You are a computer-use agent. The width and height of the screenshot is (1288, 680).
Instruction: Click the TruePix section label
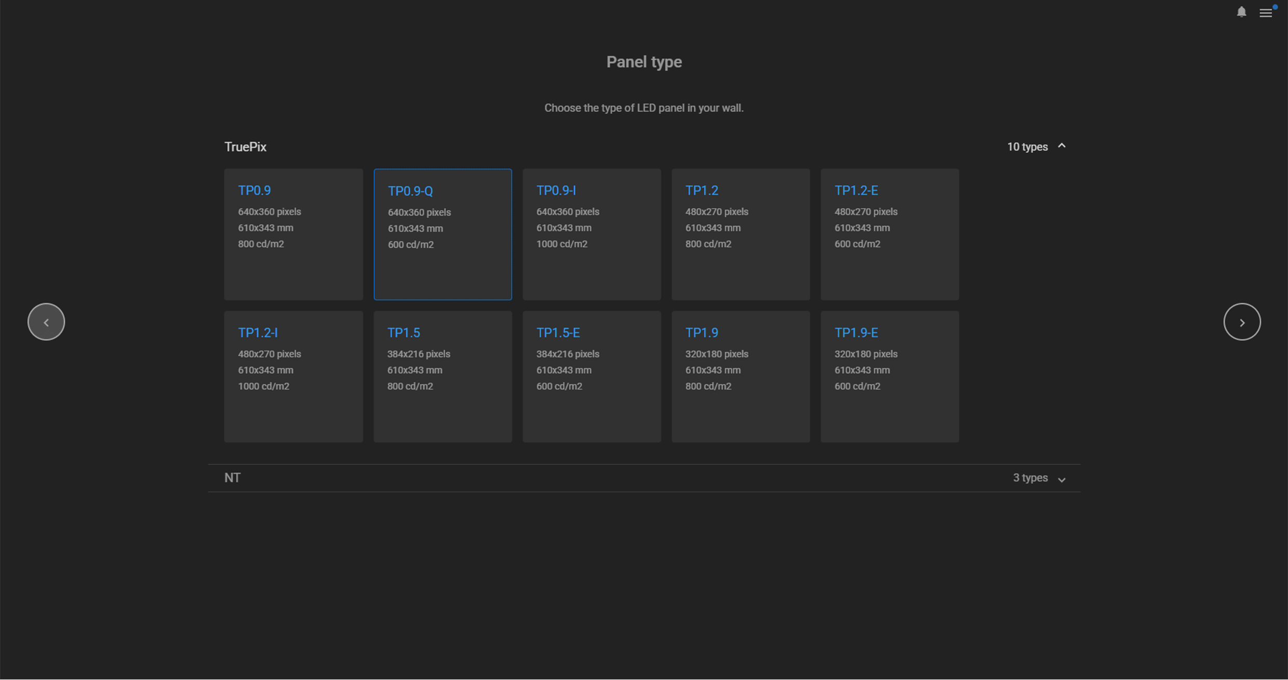(245, 146)
